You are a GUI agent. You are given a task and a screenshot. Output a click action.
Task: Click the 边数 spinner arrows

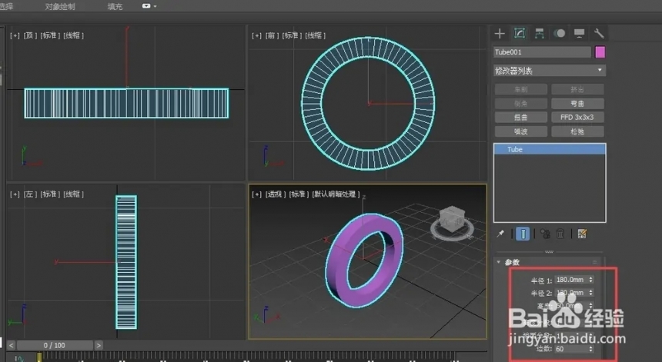590,349
